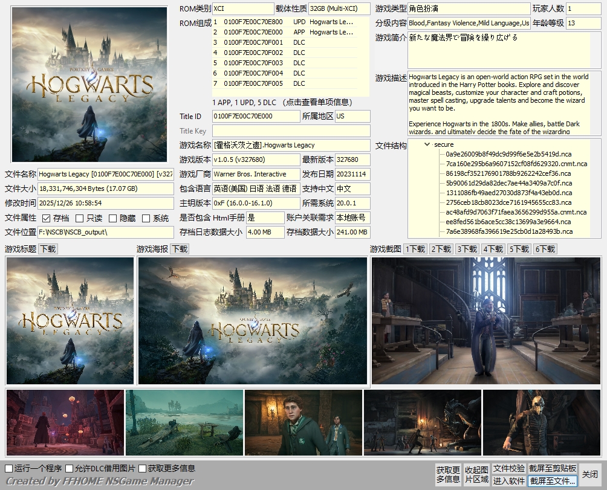Select ROM row 2 APP 0100F7E00C70E000
The height and width of the screenshot is (490, 607).
285,32
